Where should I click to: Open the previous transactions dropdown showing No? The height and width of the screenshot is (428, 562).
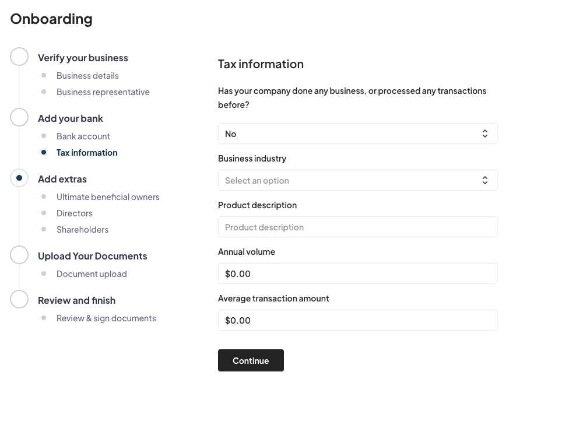[x=358, y=134]
